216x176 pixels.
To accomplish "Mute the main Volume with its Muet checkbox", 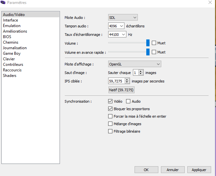I will (154, 43).
